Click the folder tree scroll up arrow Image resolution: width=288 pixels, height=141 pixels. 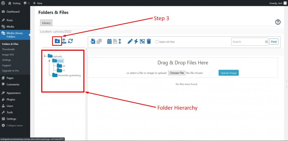(x=86, y=49)
